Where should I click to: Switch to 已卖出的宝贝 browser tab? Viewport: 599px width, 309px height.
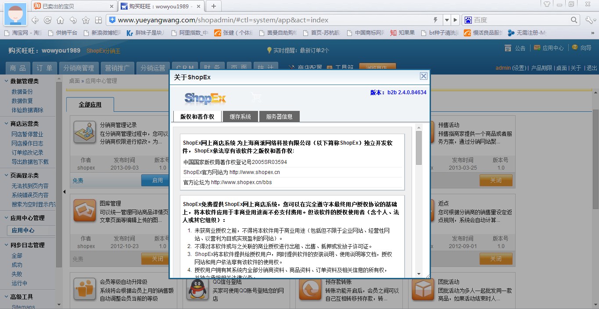74,6
